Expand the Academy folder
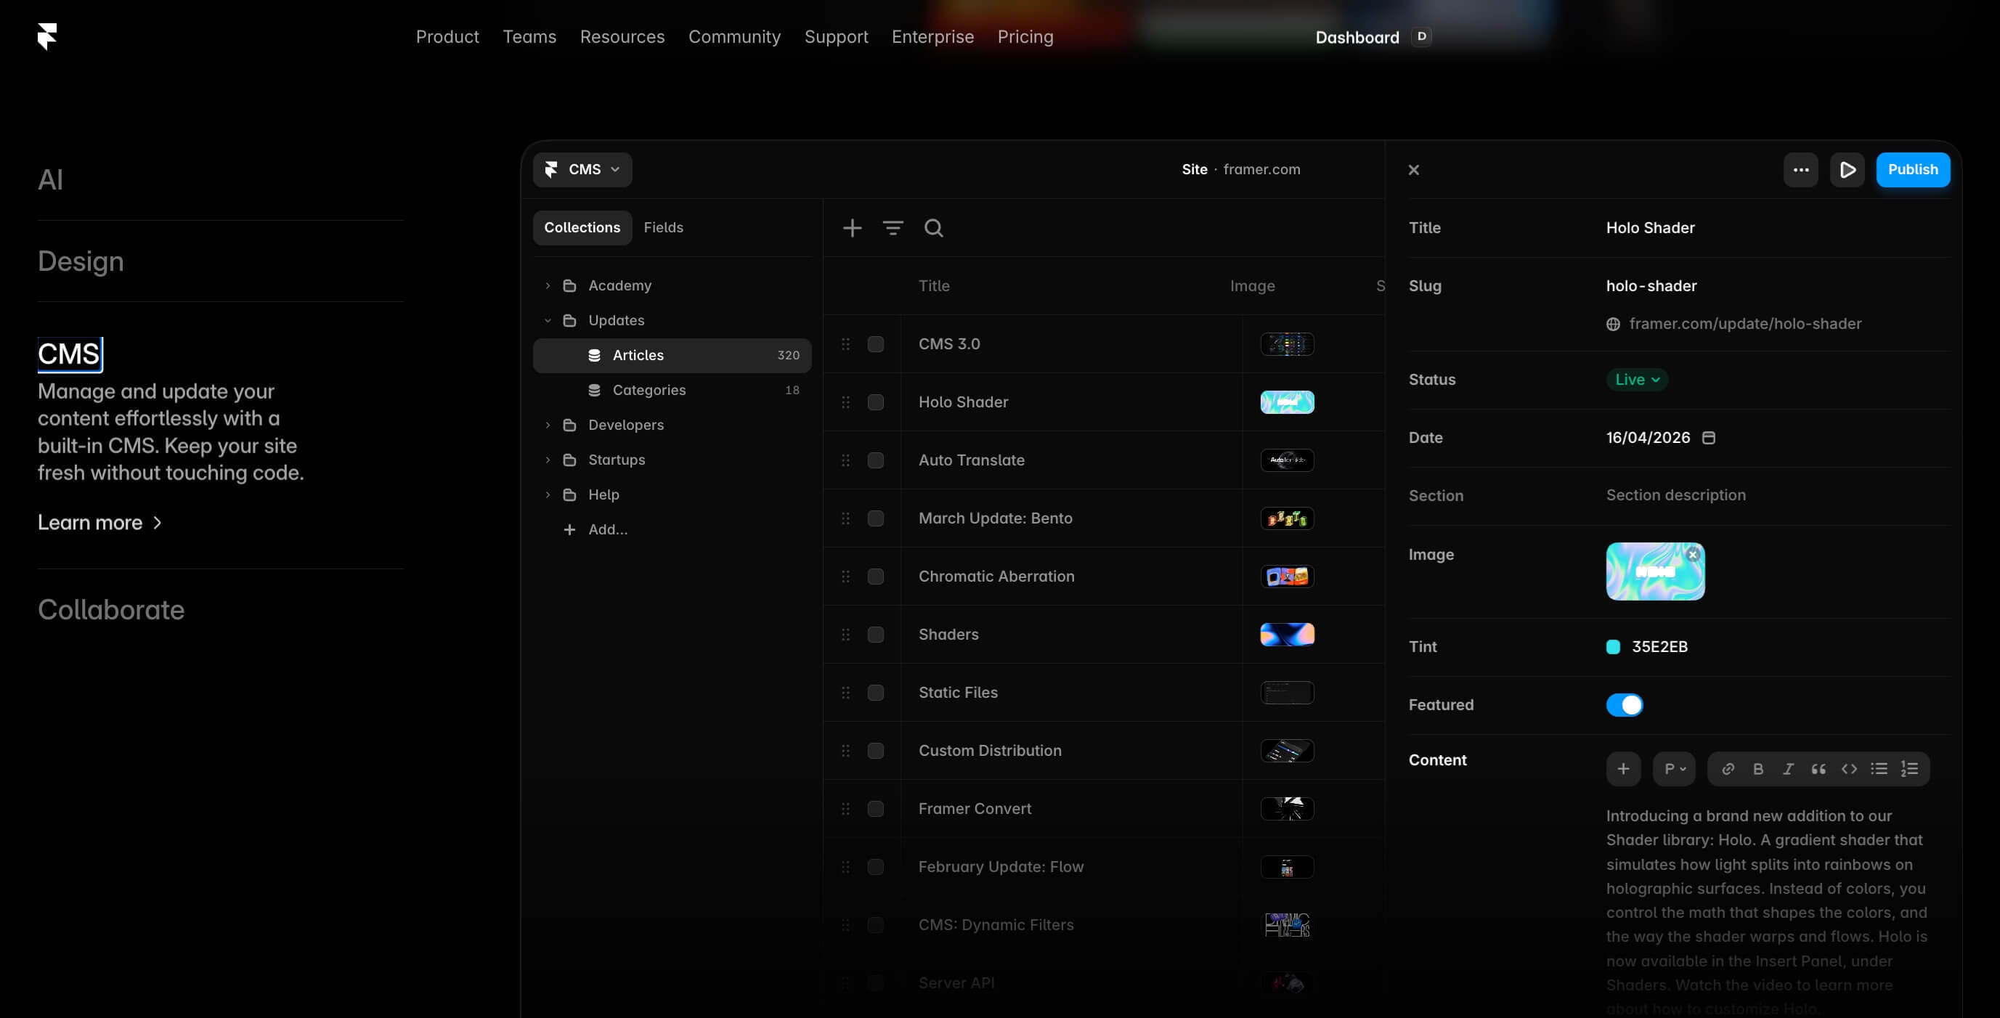Image resolution: width=2000 pixels, height=1018 pixels. (548, 286)
